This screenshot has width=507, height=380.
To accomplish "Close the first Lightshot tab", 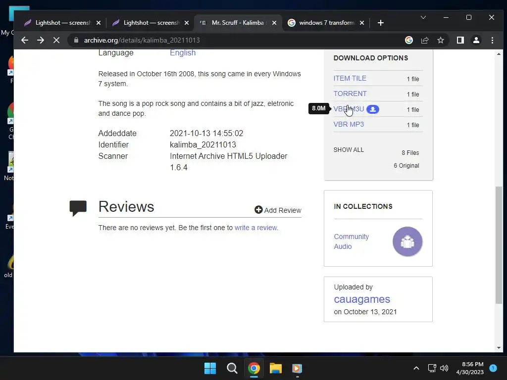I will click(99, 23).
